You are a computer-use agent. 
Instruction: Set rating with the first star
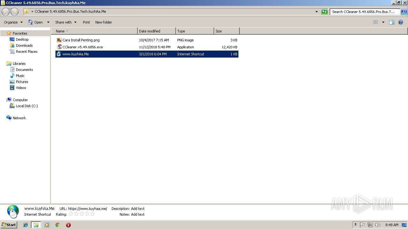pos(71,214)
